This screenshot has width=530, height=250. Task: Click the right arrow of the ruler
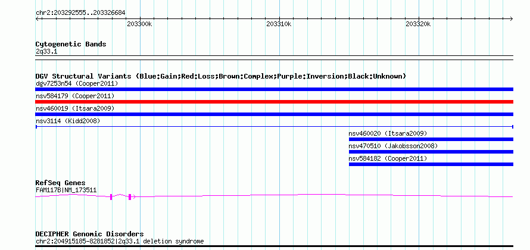pyautogui.click(x=511, y=19)
